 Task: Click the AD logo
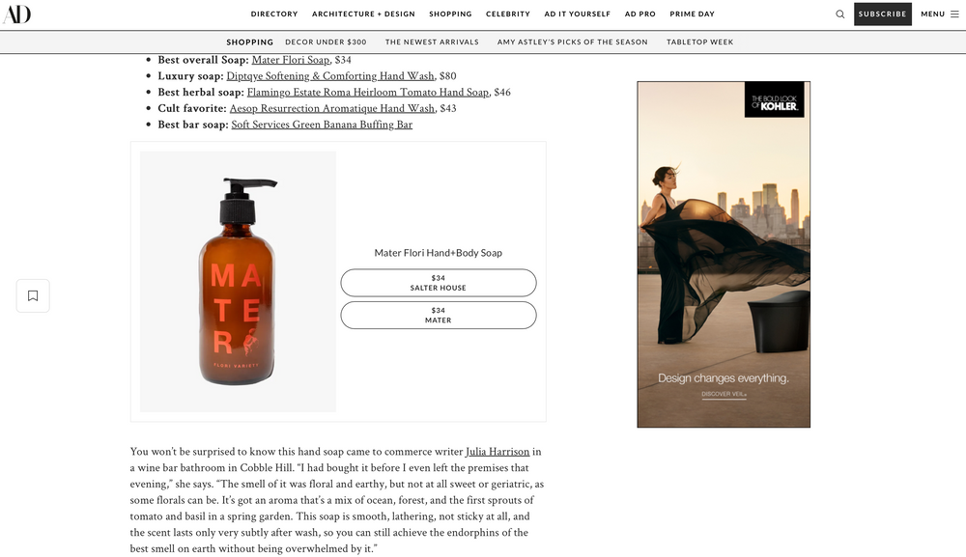(x=16, y=14)
